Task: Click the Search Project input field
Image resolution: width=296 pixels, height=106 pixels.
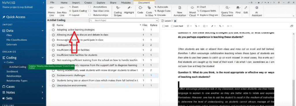Action: click(x=124, y=20)
